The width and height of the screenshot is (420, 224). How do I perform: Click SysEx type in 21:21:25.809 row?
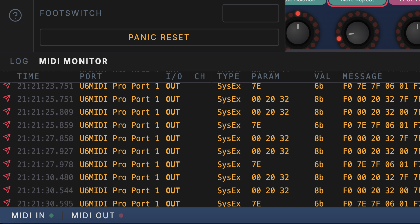pos(229,112)
